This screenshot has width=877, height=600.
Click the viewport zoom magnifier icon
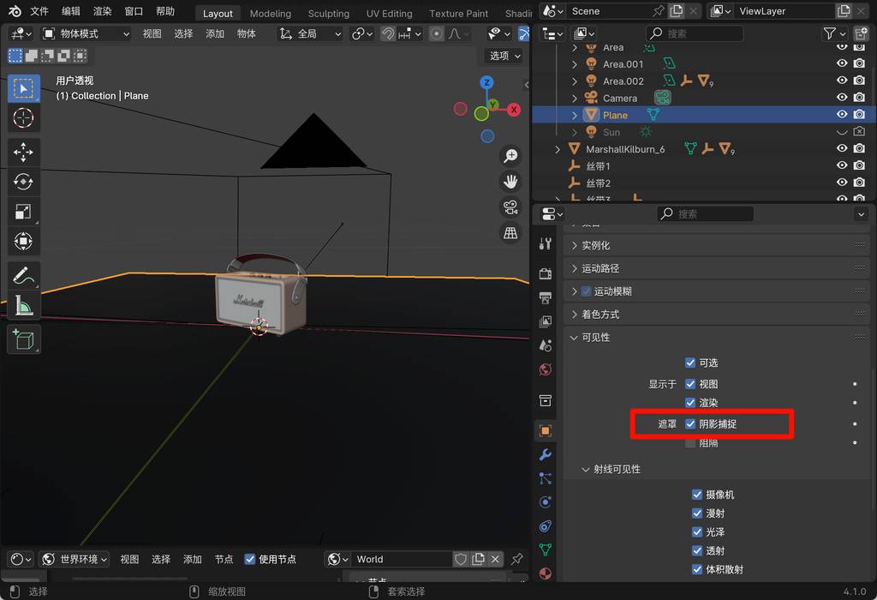510,155
